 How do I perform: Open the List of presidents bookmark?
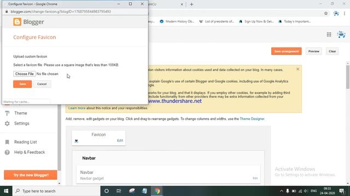(x=217, y=21)
